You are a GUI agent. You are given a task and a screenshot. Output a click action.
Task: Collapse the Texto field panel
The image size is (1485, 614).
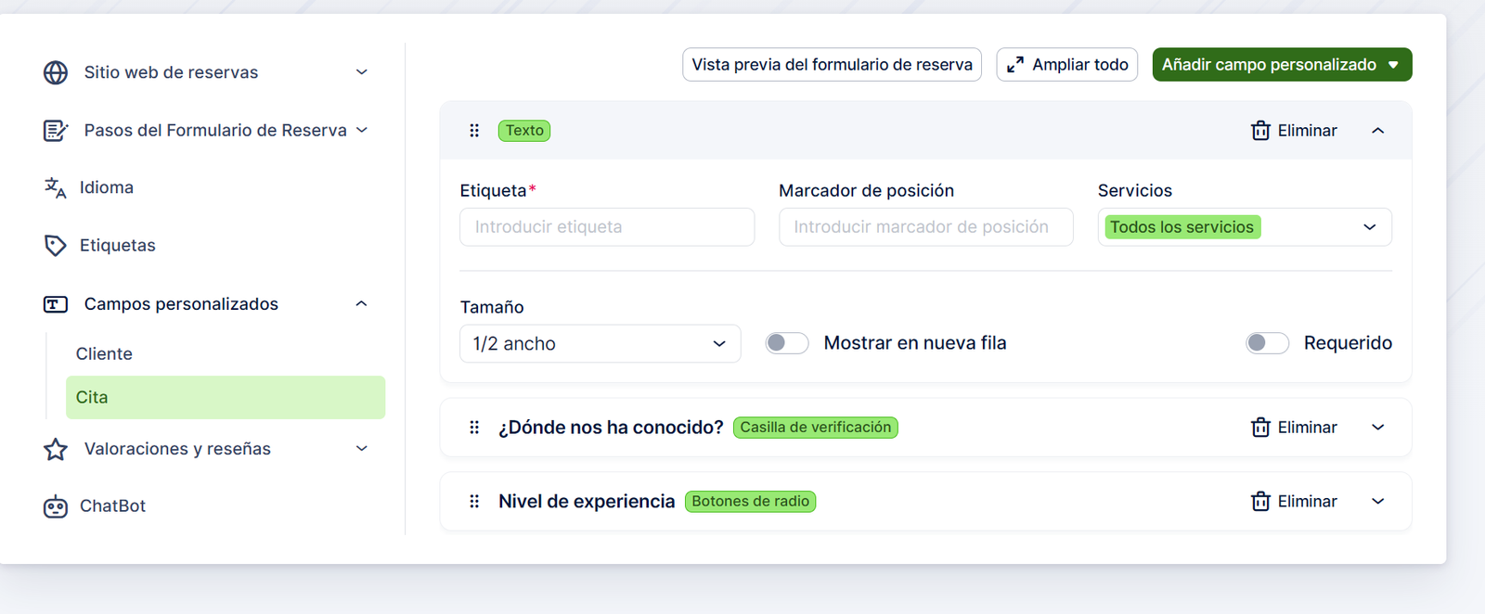[1377, 131]
